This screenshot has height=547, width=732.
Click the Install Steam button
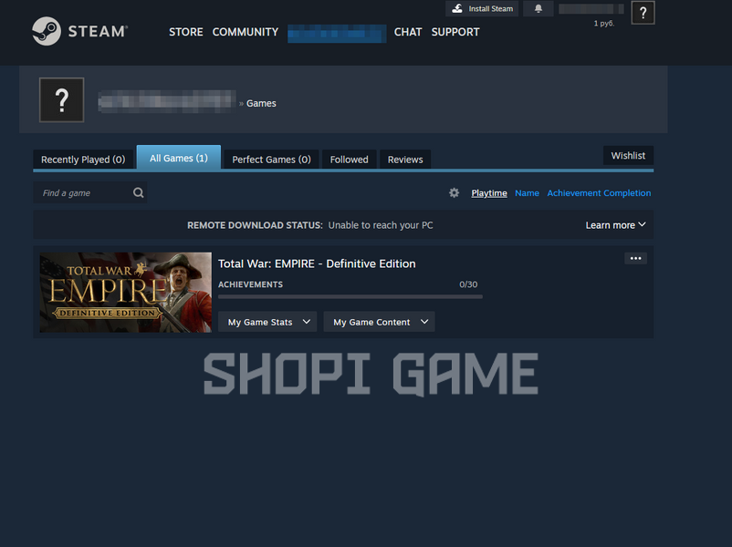pos(482,8)
